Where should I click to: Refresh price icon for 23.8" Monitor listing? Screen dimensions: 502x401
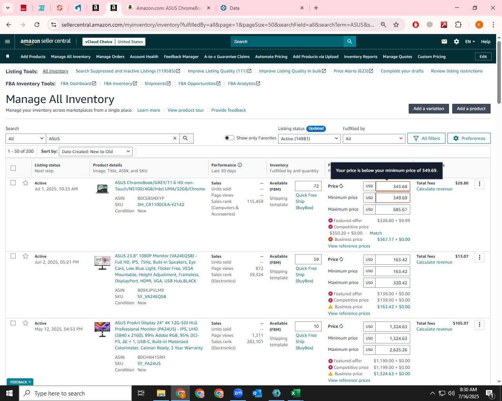[x=341, y=259]
